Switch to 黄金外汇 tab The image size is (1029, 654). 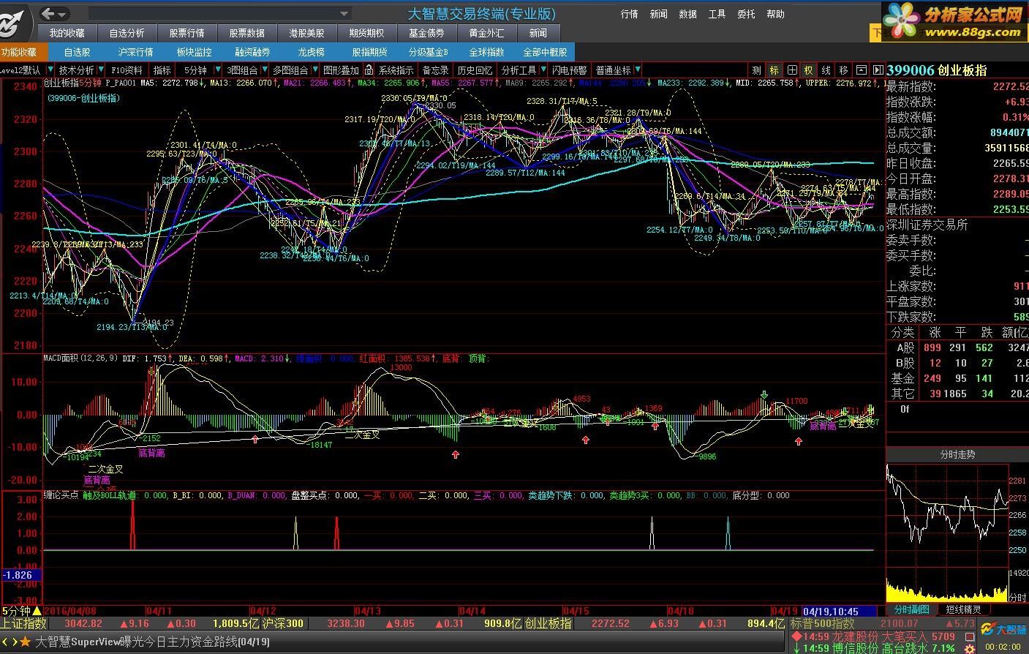click(487, 33)
